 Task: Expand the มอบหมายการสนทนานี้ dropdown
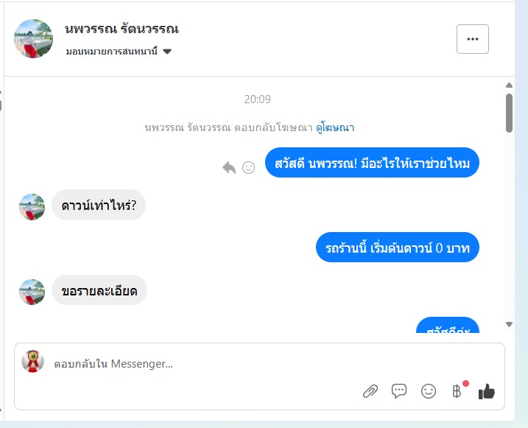[119, 52]
